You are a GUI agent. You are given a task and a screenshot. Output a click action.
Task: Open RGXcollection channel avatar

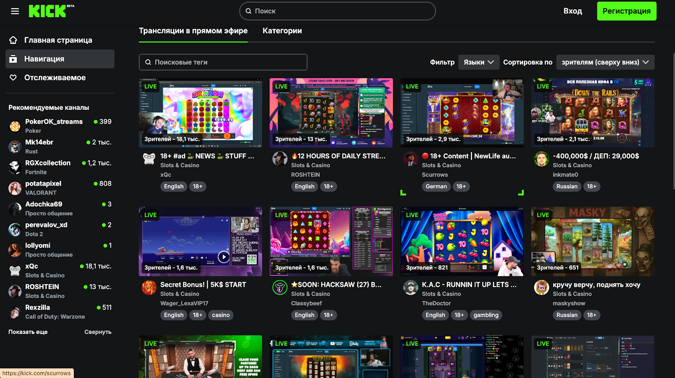click(15, 168)
